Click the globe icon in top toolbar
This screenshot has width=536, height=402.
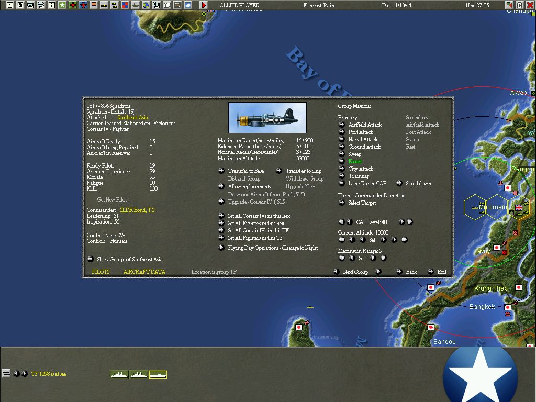146,5
